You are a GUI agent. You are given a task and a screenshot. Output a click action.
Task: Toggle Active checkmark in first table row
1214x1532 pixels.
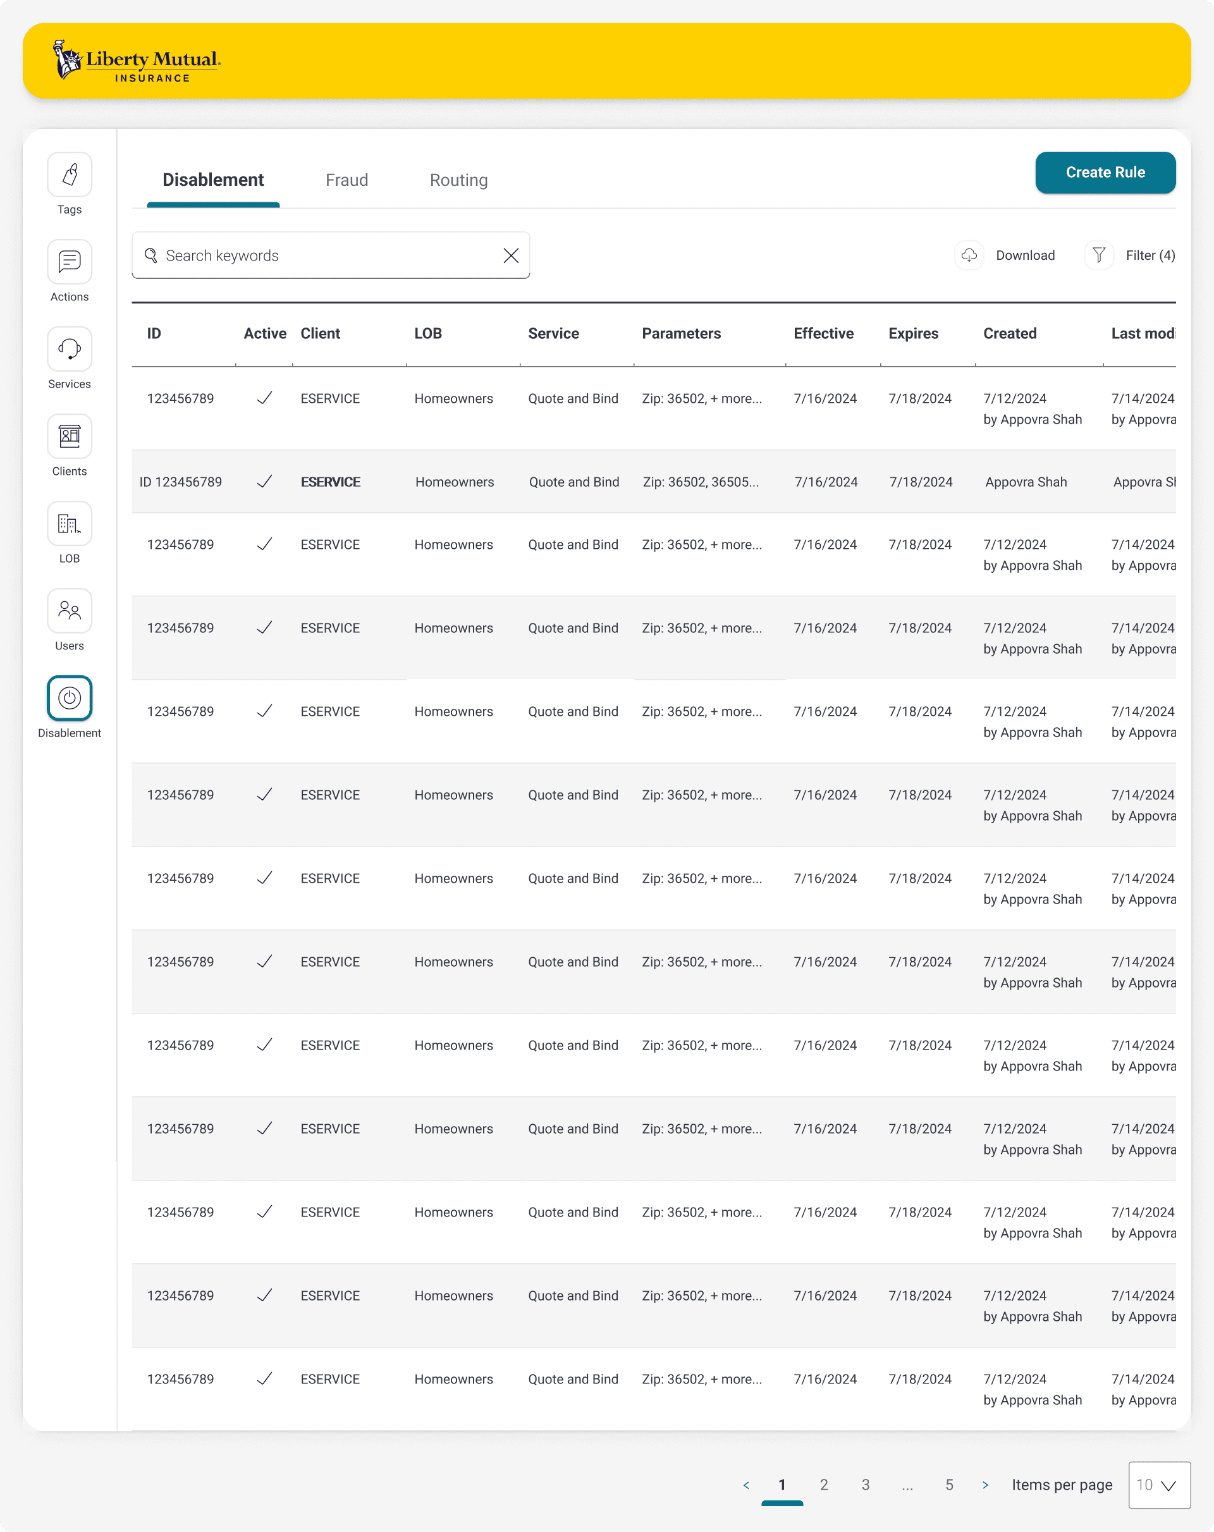(264, 398)
